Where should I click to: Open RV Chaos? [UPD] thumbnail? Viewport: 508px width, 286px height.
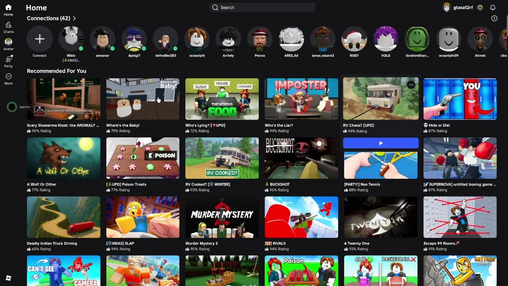coord(381,99)
